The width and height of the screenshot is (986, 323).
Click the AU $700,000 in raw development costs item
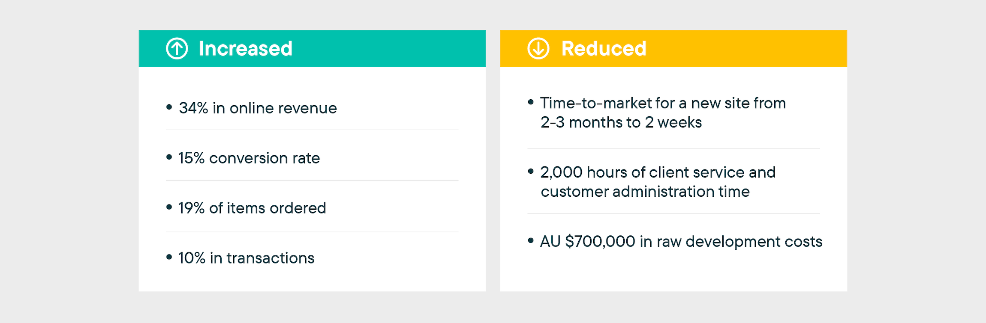click(681, 242)
